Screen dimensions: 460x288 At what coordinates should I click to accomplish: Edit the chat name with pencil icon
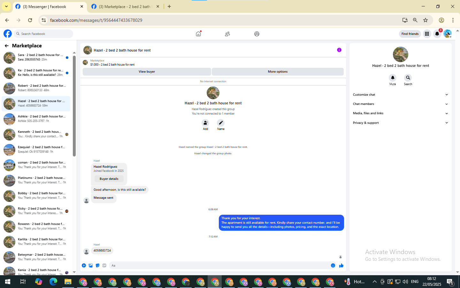tap(221, 123)
